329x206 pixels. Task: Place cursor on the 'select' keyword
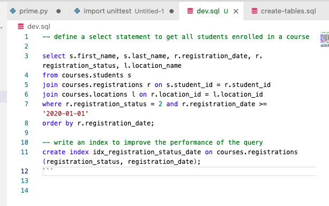pos(54,56)
